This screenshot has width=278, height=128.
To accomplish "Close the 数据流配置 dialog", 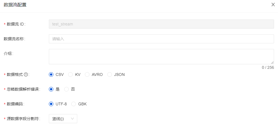I will coord(273,5).
